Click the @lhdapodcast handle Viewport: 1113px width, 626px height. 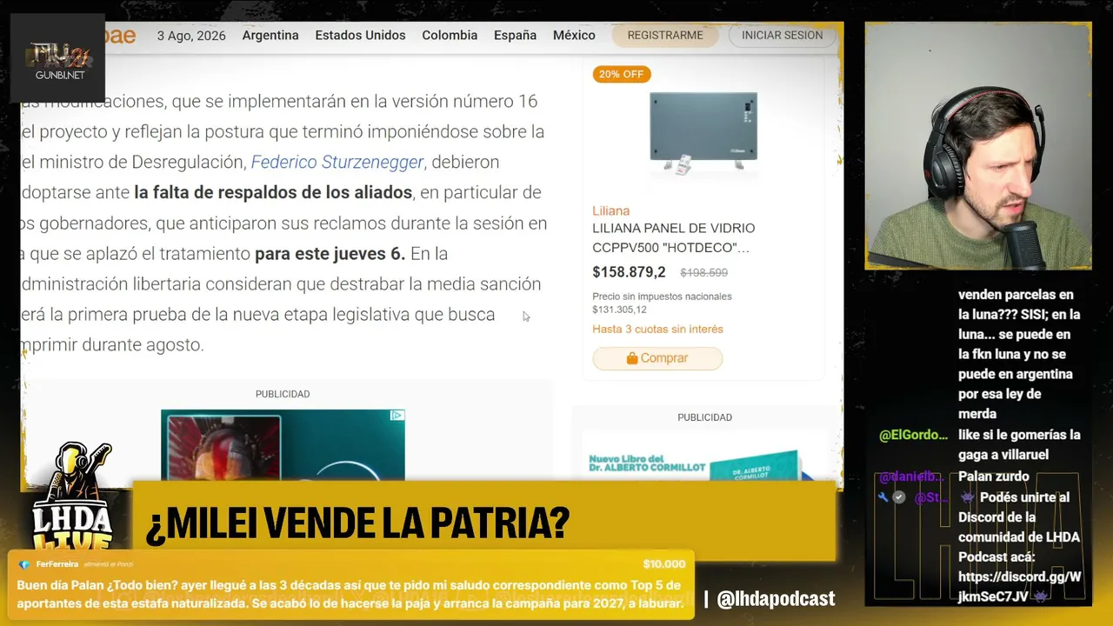(x=776, y=598)
